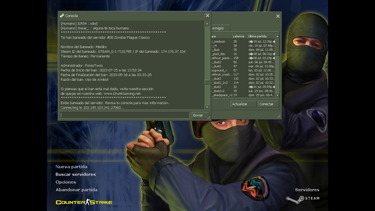Click the Steam icon in the Consola title

(62, 16)
